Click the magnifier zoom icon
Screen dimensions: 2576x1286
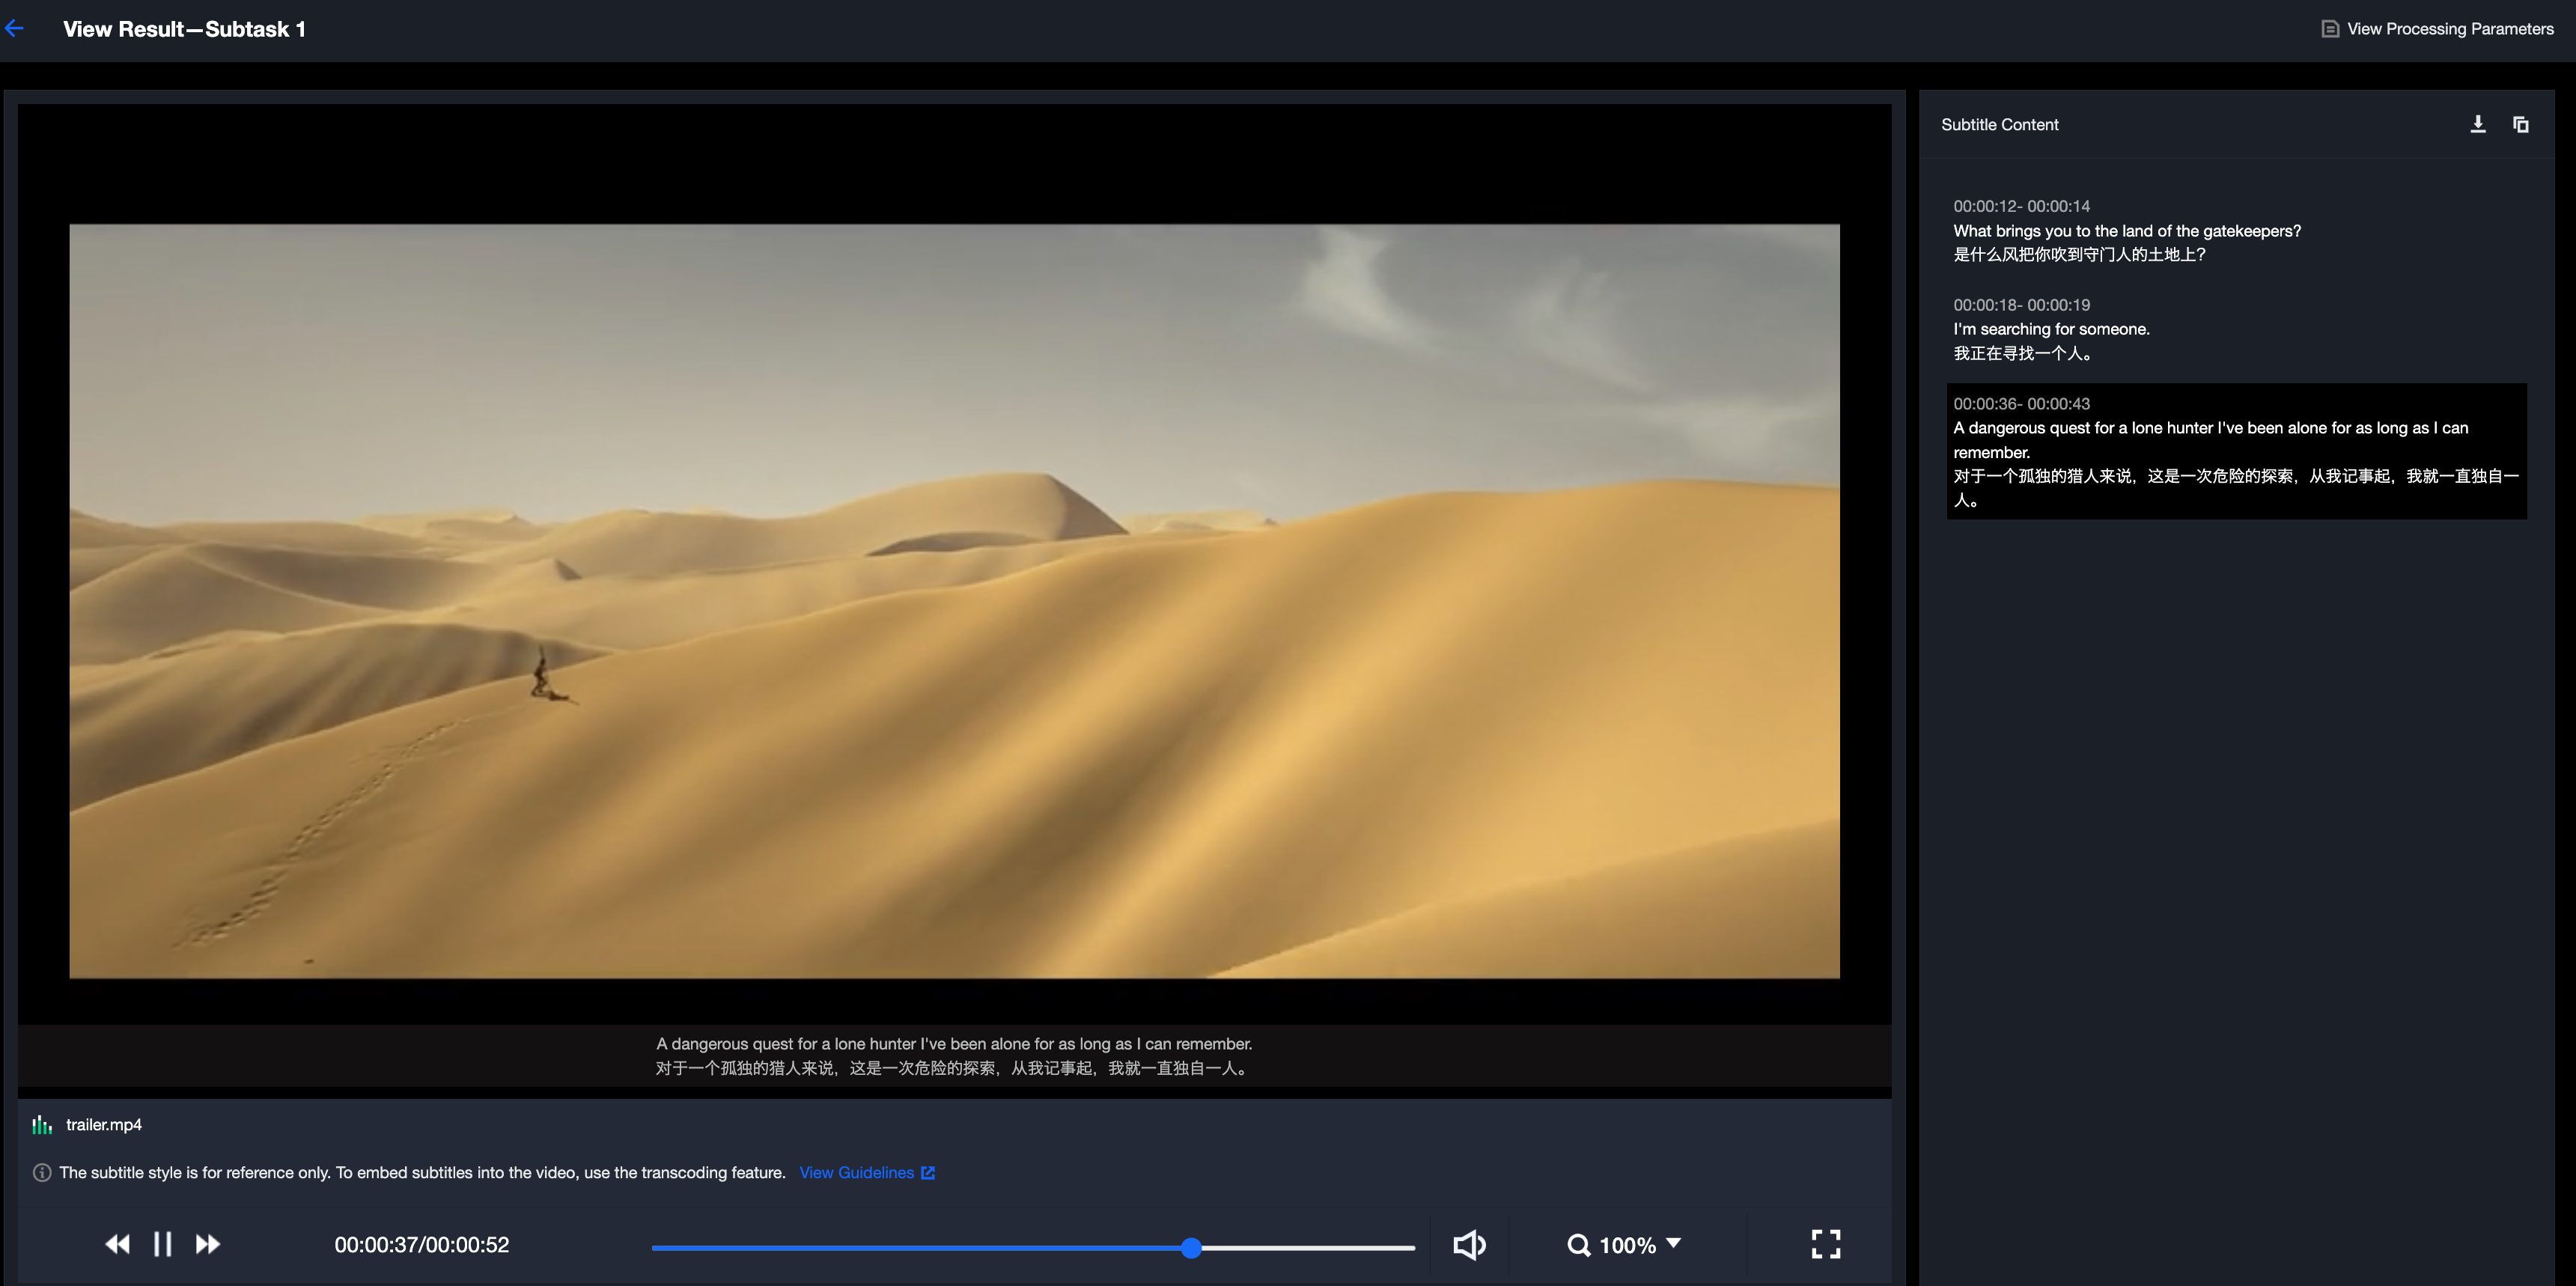pyautogui.click(x=1578, y=1245)
